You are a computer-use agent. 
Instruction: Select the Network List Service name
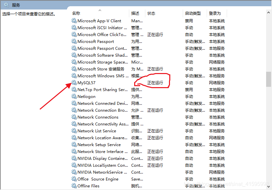[x=97, y=131]
